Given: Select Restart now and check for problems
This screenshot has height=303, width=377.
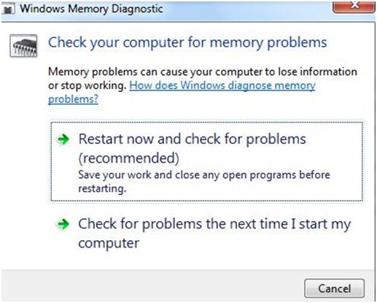Looking at the screenshot, I should (x=206, y=161).
